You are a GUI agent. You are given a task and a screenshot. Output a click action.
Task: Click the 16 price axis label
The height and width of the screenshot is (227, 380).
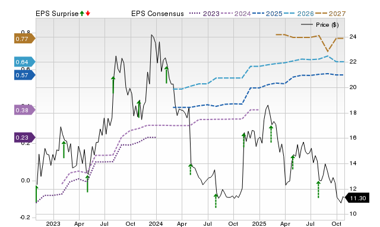pos(353,138)
